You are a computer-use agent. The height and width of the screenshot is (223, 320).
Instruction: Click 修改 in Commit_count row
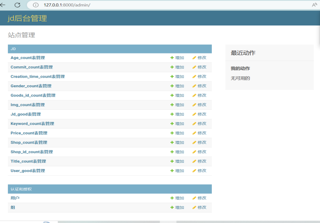(x=199, y=67)
